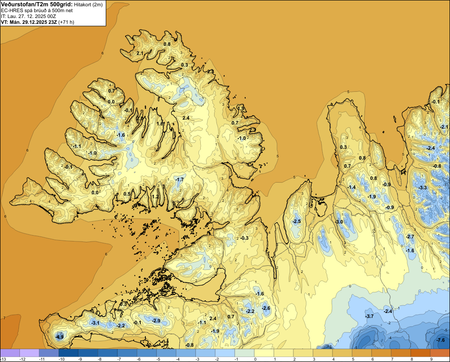The height and width of the screenshot is (362, 450).
Task: Click the 1.9 temperature value on the map
Action: [241, 108]
